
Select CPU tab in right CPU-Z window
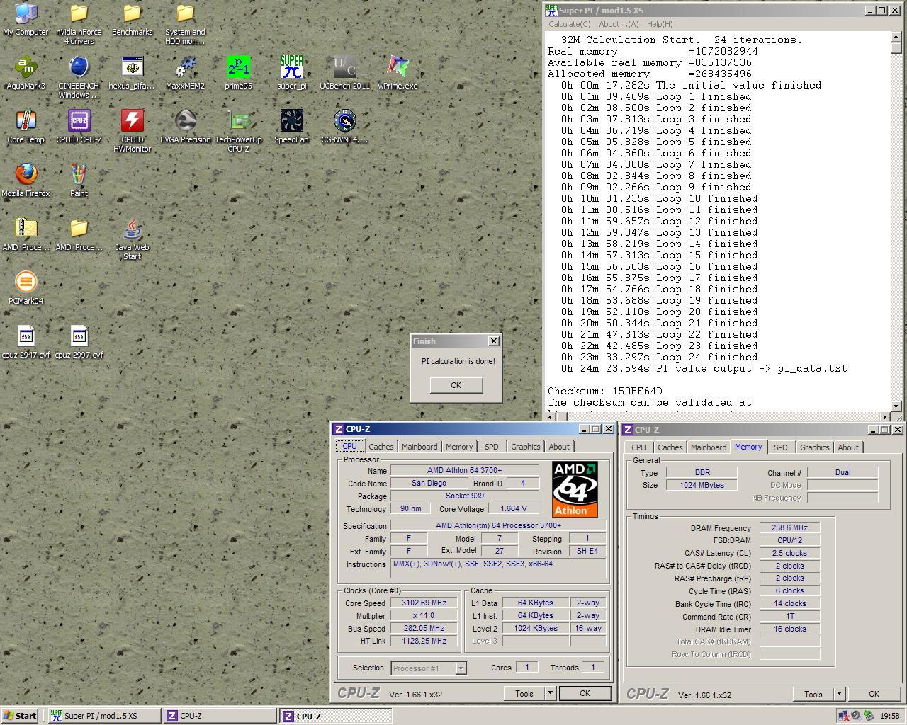638,447
